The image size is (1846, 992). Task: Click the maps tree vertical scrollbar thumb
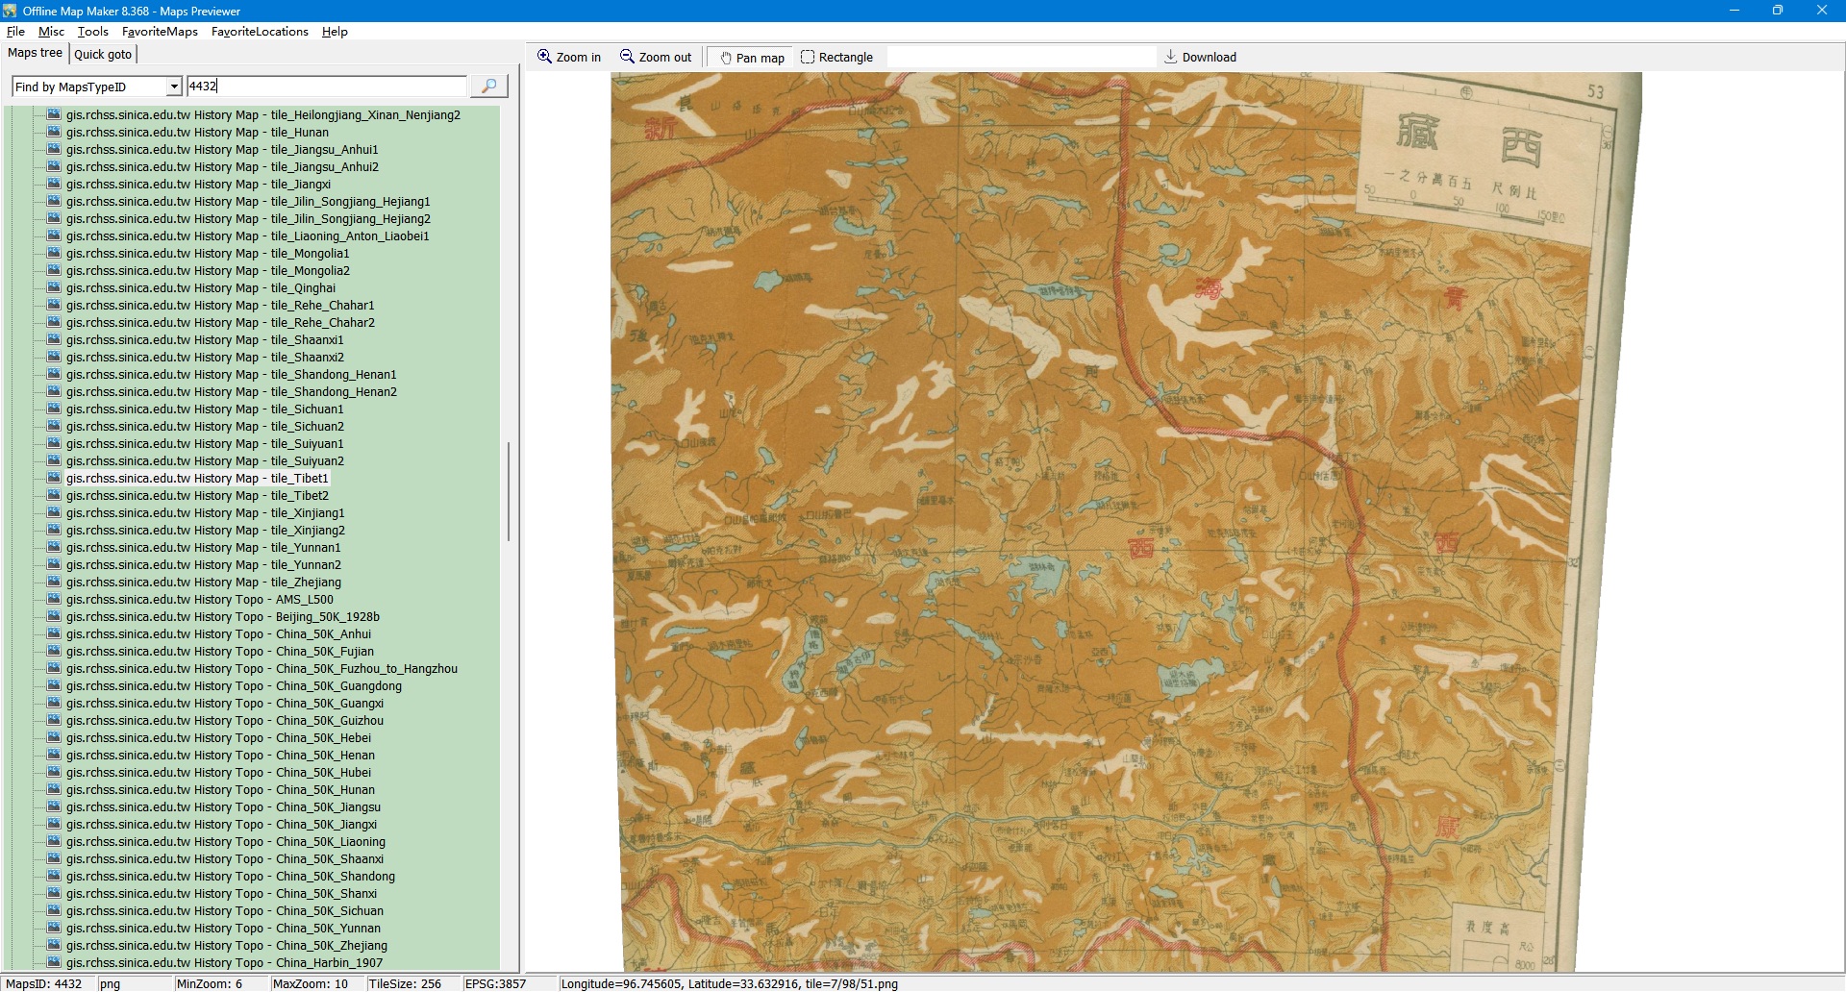(508, 490)
